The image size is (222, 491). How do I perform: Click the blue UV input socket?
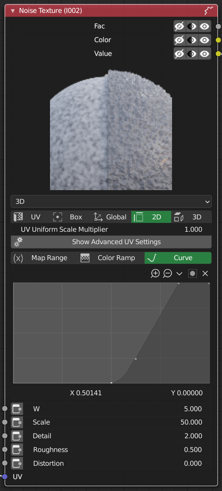point(4,476)
